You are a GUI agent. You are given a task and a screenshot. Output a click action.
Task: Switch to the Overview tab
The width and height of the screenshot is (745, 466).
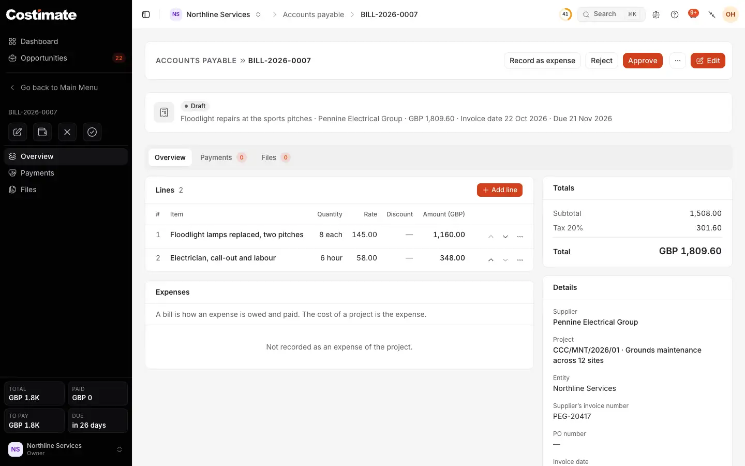coord(170,157)
